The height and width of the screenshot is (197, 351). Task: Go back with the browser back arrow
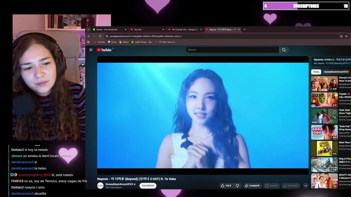(x=89, y=36)
